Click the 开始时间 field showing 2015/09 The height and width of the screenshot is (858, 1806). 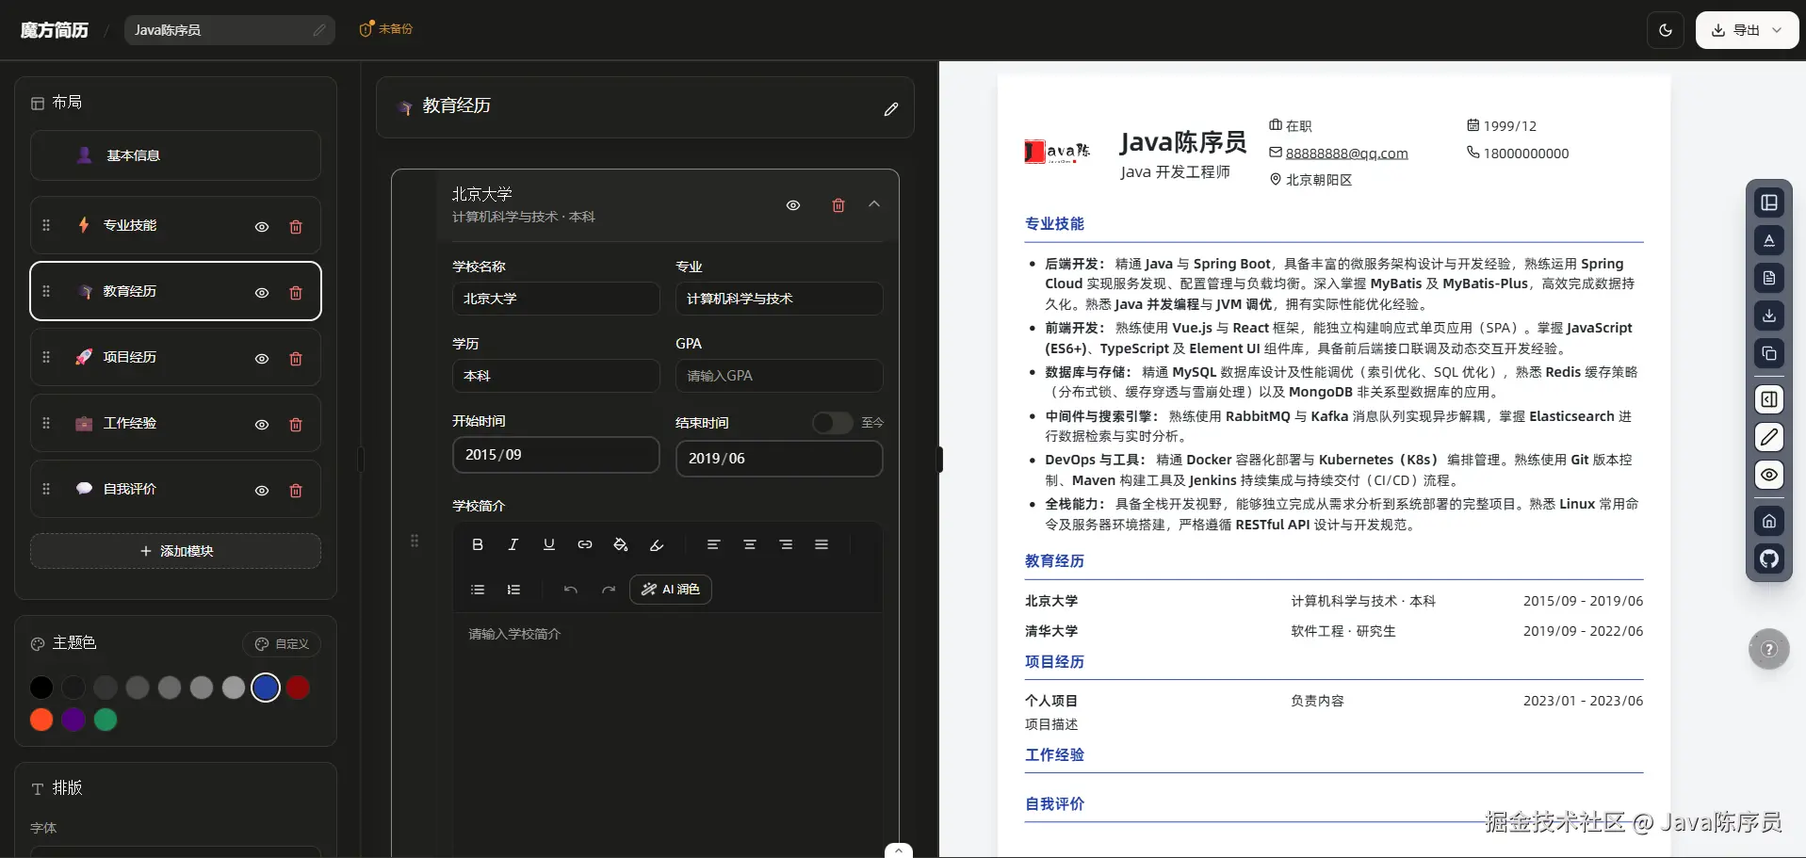(x=556, y=455)
